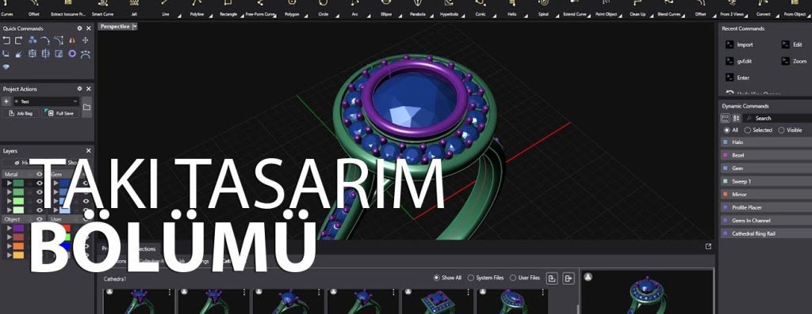Open the Test project dropdown
Viewport: 812px width, 314px height.
click(46, 102)
